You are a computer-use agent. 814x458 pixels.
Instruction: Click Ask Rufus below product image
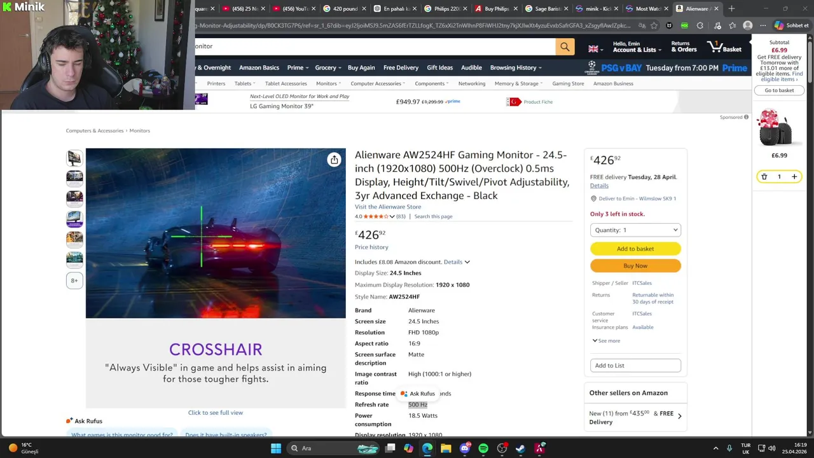click(84, 421)
